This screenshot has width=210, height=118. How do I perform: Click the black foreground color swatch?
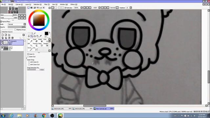[x=46, y=33]
